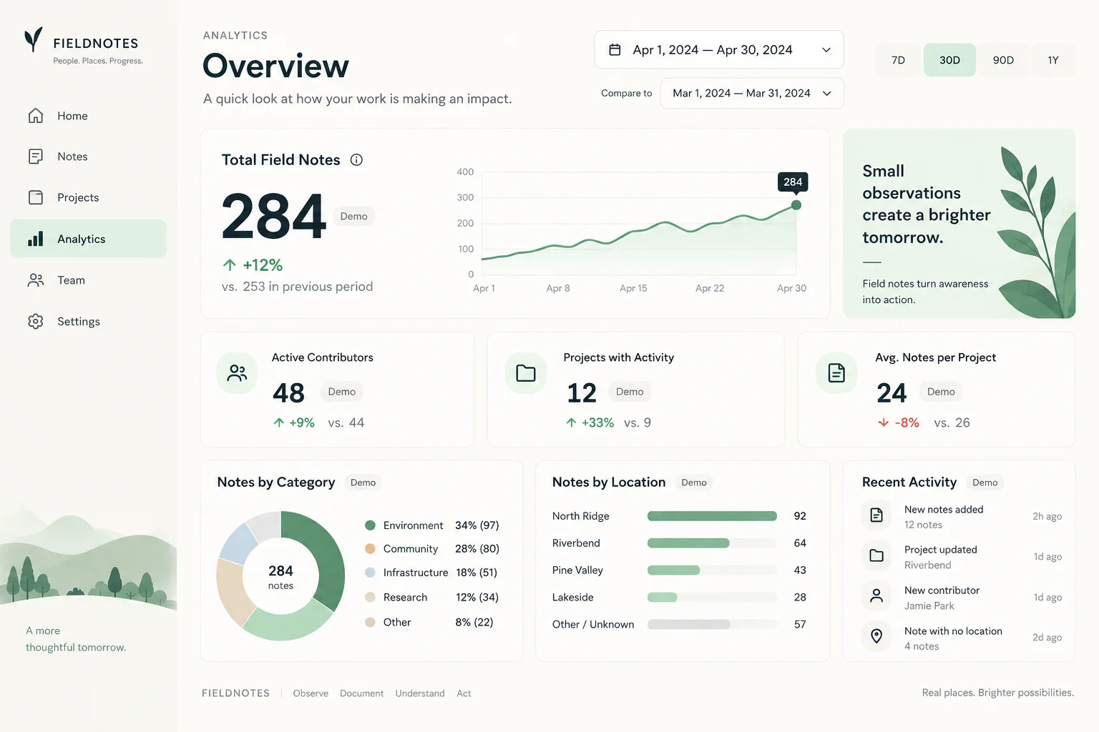Click the Act footer link
Viewport: 1099px width, 732px height.
click(x=464, y=693)
